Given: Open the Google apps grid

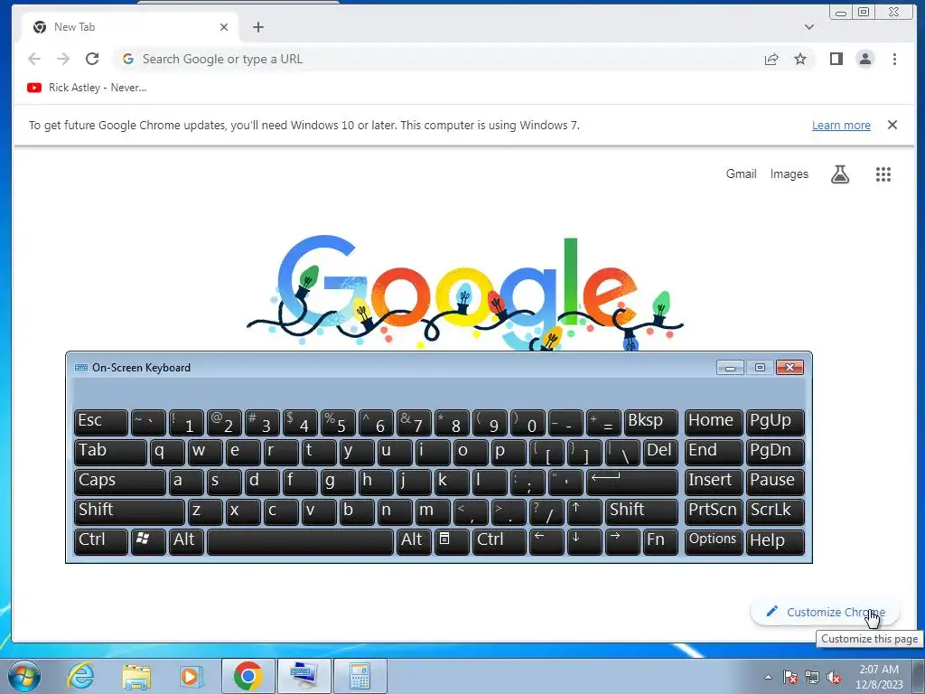Looking at the screenshot, I should pos(883,174).
